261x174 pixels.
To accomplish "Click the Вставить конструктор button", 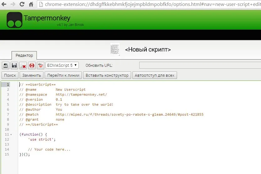I will [107, 75].
